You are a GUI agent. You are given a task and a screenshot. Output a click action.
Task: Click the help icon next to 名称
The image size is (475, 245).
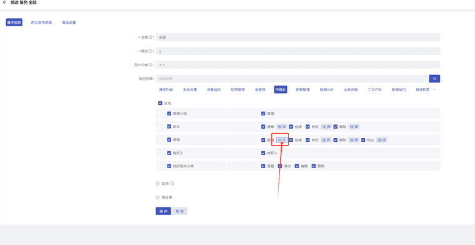tap(150, 37)
